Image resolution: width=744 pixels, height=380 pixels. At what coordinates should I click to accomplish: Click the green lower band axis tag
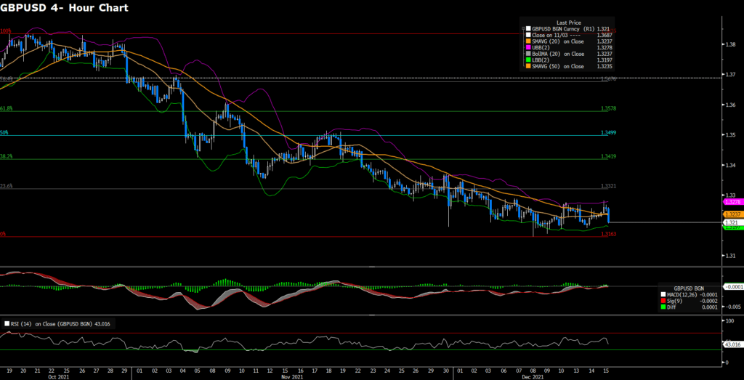[732, 227]
